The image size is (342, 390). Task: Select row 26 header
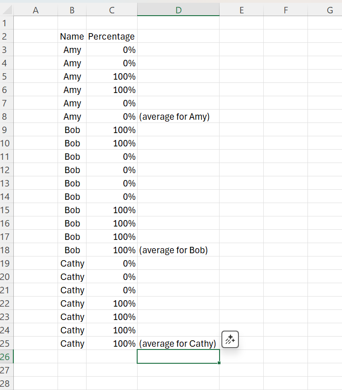pyautogui.click(x=6, y=356)
